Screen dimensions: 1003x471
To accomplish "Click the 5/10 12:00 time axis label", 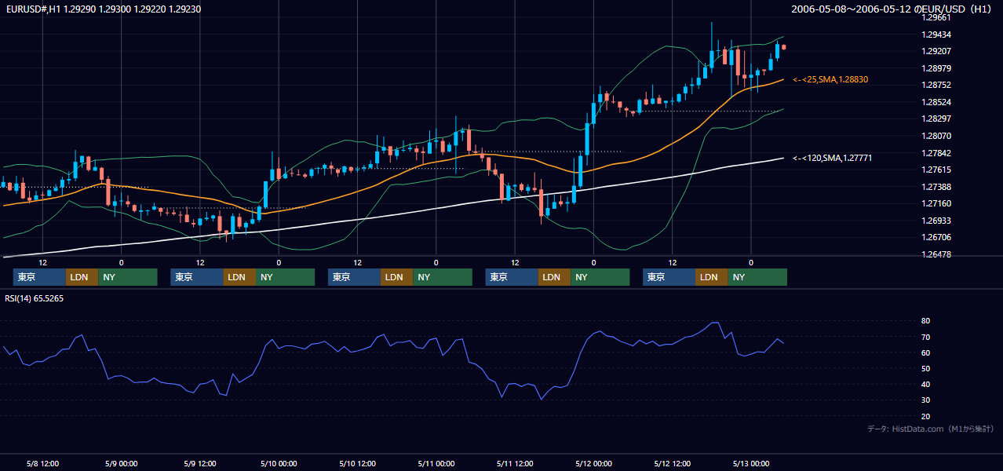I will coord(357,463).
